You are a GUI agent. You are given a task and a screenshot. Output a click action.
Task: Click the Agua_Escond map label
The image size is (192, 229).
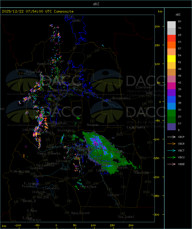tap(80, 213)
